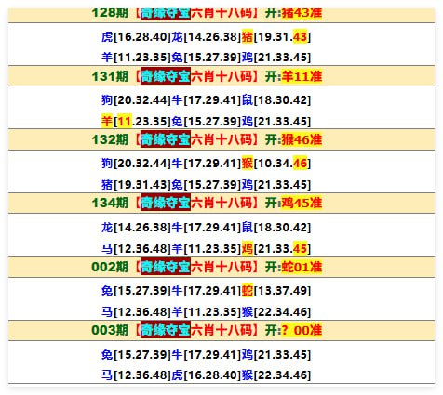The height and width of the screenshot is (395, 443).
Task: Click 六肖十八码 in the 131期 header
Action: pos(221,76)
